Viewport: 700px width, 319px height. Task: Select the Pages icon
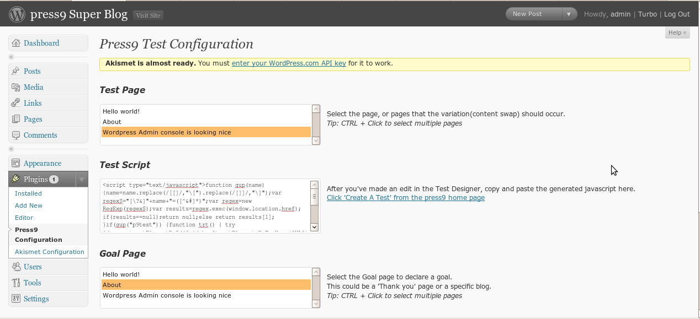pyautogui.click(x=16, y=119)
